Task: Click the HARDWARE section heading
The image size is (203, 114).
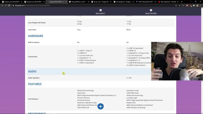Action: [x=36, y=36]
